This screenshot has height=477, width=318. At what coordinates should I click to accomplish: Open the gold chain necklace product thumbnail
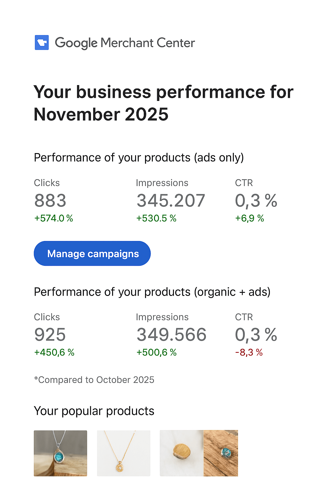(x=124, y=453)
